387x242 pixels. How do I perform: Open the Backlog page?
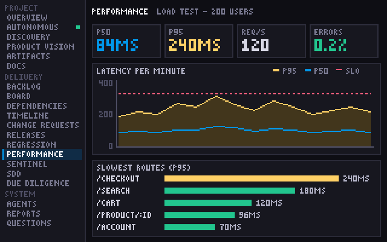23,86
